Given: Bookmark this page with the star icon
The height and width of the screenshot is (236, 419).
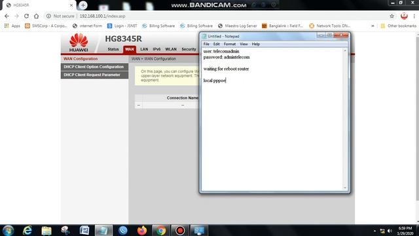Looking at the screenshot, I should pyautogui.click(x=392, y=16).
